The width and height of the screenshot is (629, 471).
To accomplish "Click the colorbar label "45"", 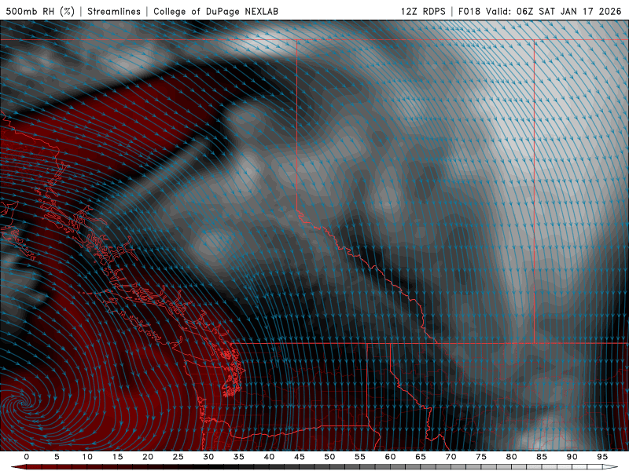I will 300,457.
